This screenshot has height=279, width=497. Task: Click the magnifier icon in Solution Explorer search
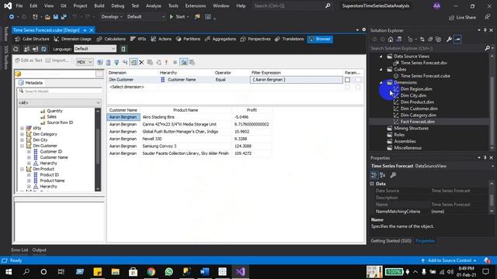487,48
